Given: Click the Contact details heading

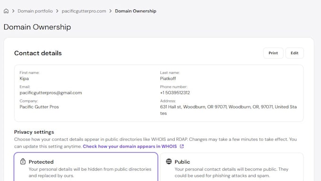Looking at the screenshot, I should 38,53.
